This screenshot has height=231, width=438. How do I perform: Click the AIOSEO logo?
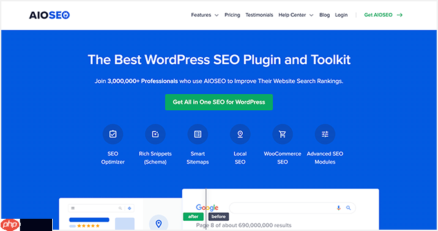49,15
